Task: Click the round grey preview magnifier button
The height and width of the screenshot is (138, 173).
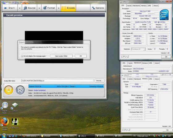Action: (x=20, y=90)
